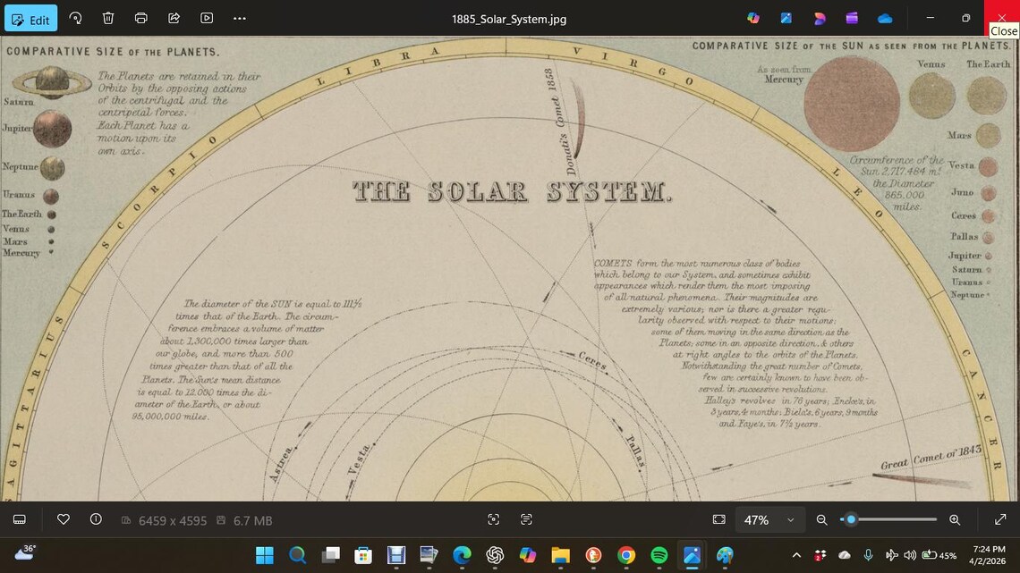Open Copilot from the taskbar

(x=528, y=555)
